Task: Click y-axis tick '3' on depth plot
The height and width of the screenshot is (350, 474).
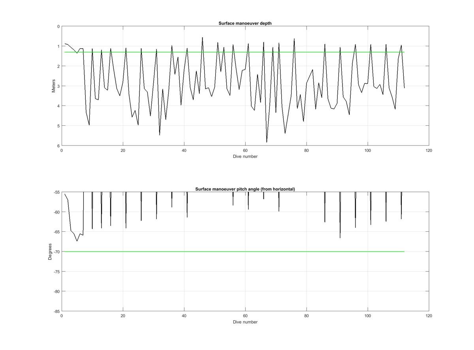Action: click(x=58, y=86)
